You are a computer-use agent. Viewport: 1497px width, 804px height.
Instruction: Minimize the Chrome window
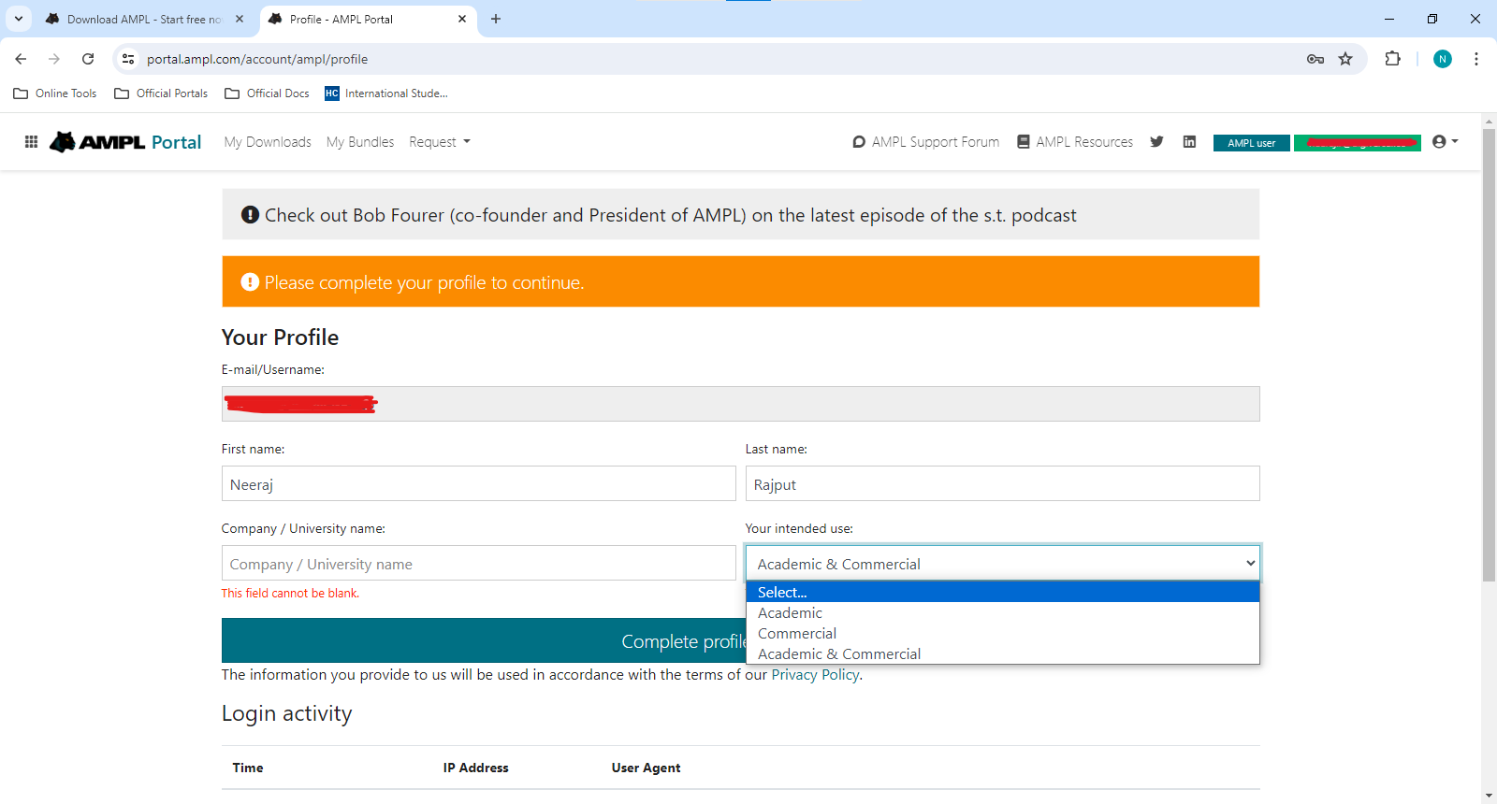tap(1389, 19)
